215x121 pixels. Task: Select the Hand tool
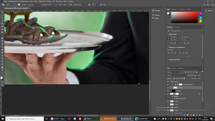click(x=2, y=67)
